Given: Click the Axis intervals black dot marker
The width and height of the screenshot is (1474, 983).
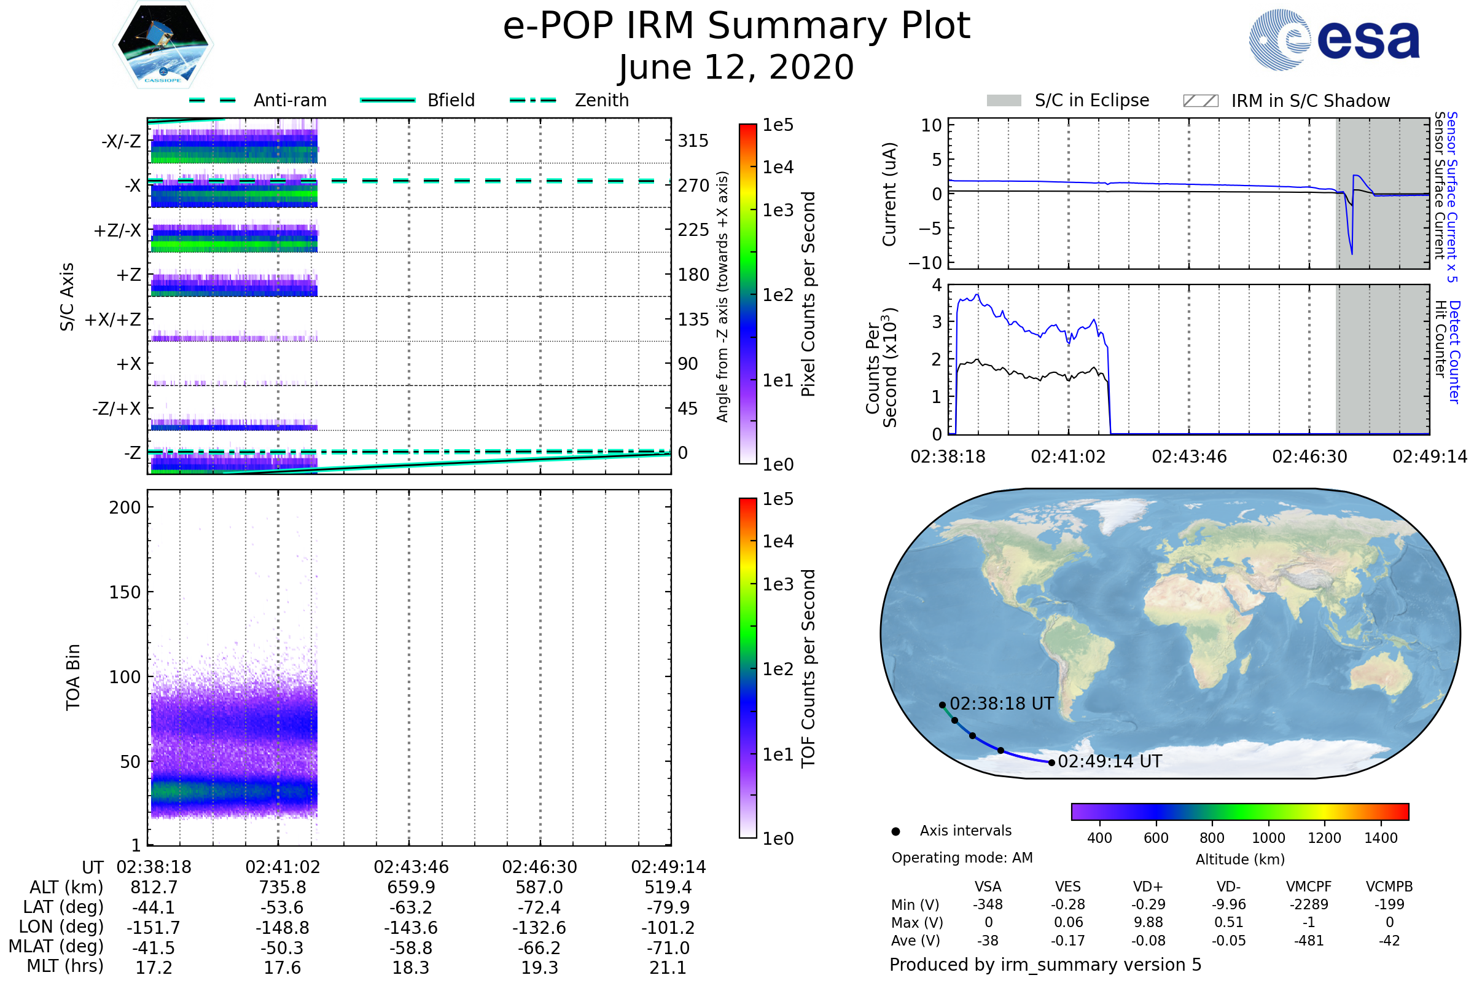Looking at the screenshot, I should [895, 831].
